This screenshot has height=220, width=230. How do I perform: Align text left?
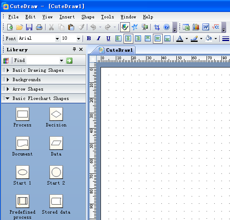pyautogui.click(x=118, y=38)
